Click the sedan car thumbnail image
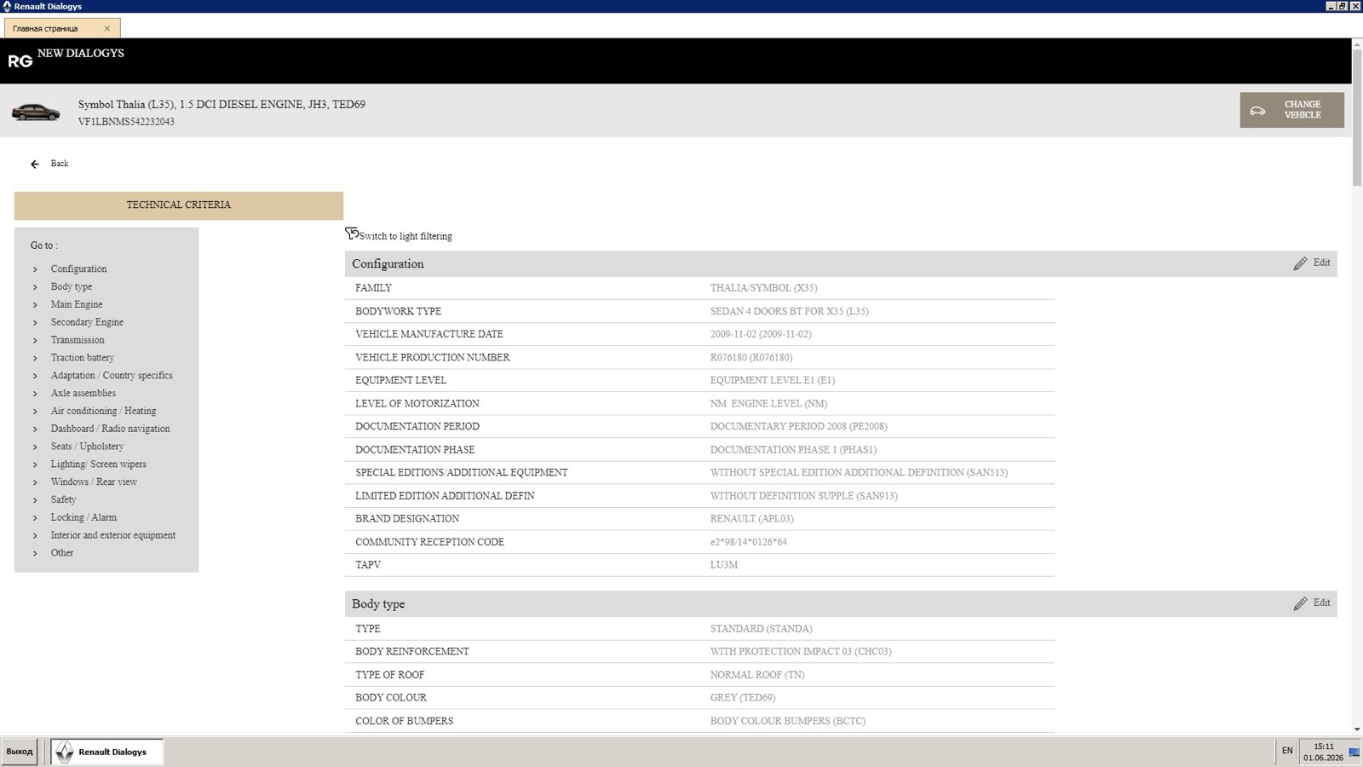This screenshot has height=767, width=1363. (36, 112)
